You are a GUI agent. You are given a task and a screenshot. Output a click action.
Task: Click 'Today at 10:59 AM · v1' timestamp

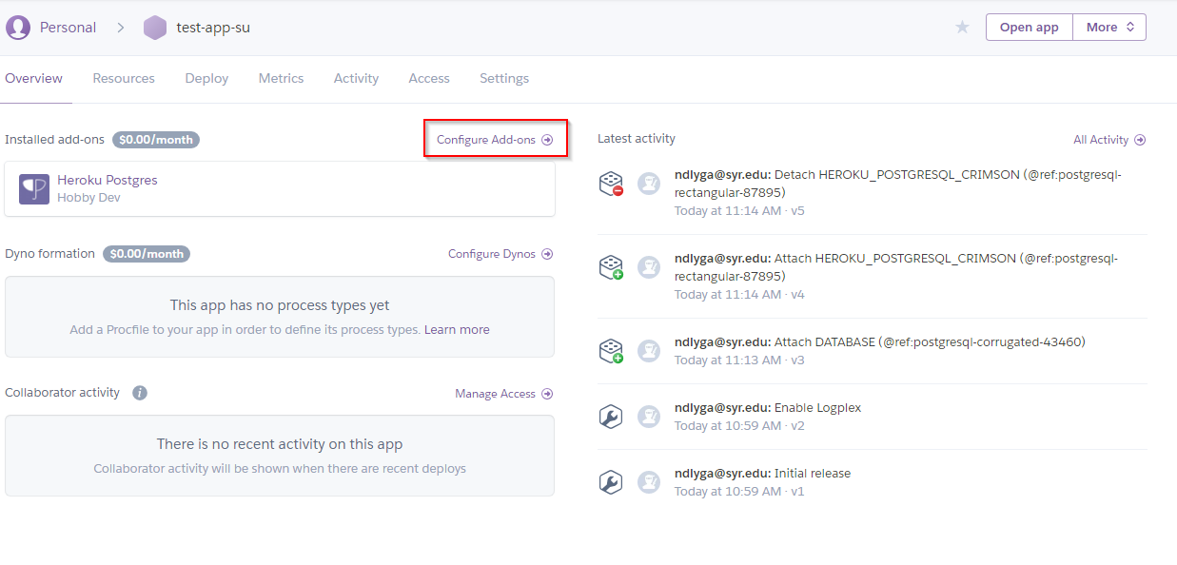739,491
